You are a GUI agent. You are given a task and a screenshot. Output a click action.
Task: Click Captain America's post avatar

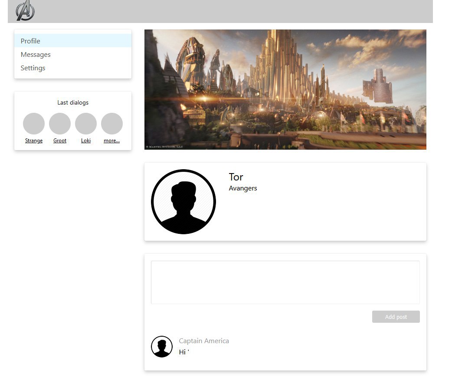pos(162,347)
